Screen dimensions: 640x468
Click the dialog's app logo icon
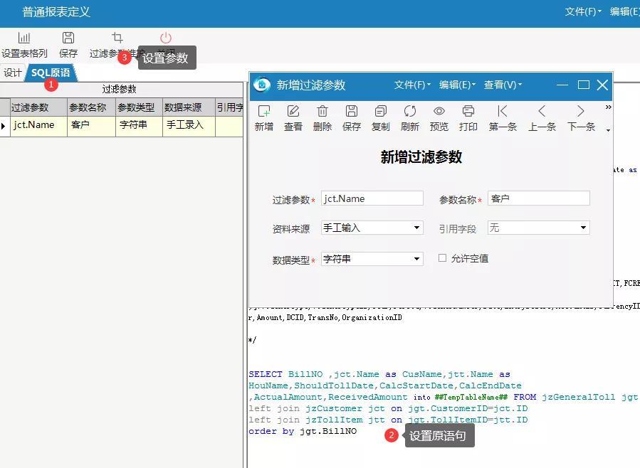tap(262, 85)
